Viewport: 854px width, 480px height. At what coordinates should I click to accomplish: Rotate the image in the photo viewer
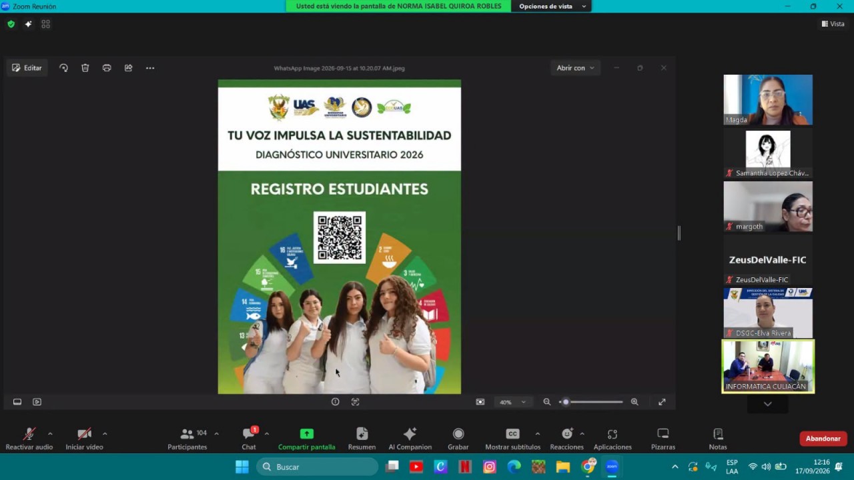63,68
